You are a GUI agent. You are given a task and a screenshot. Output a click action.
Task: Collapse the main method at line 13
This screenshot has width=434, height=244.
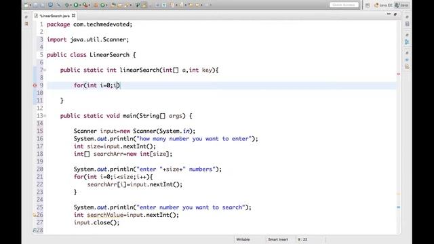pyautogui.click(x=45, y=116)
